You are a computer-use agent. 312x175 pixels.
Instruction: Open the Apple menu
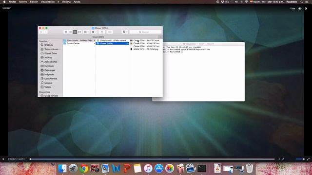click(x=4, y=2)
